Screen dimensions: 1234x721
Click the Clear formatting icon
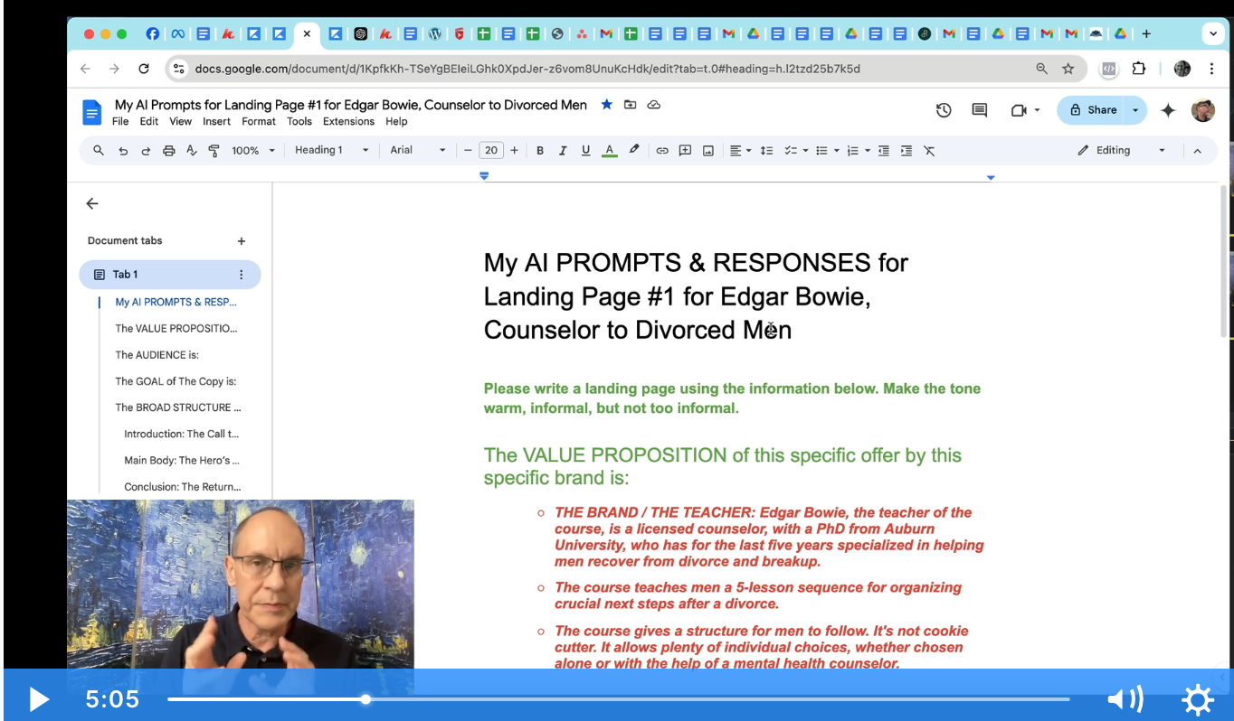coord(929,151)
